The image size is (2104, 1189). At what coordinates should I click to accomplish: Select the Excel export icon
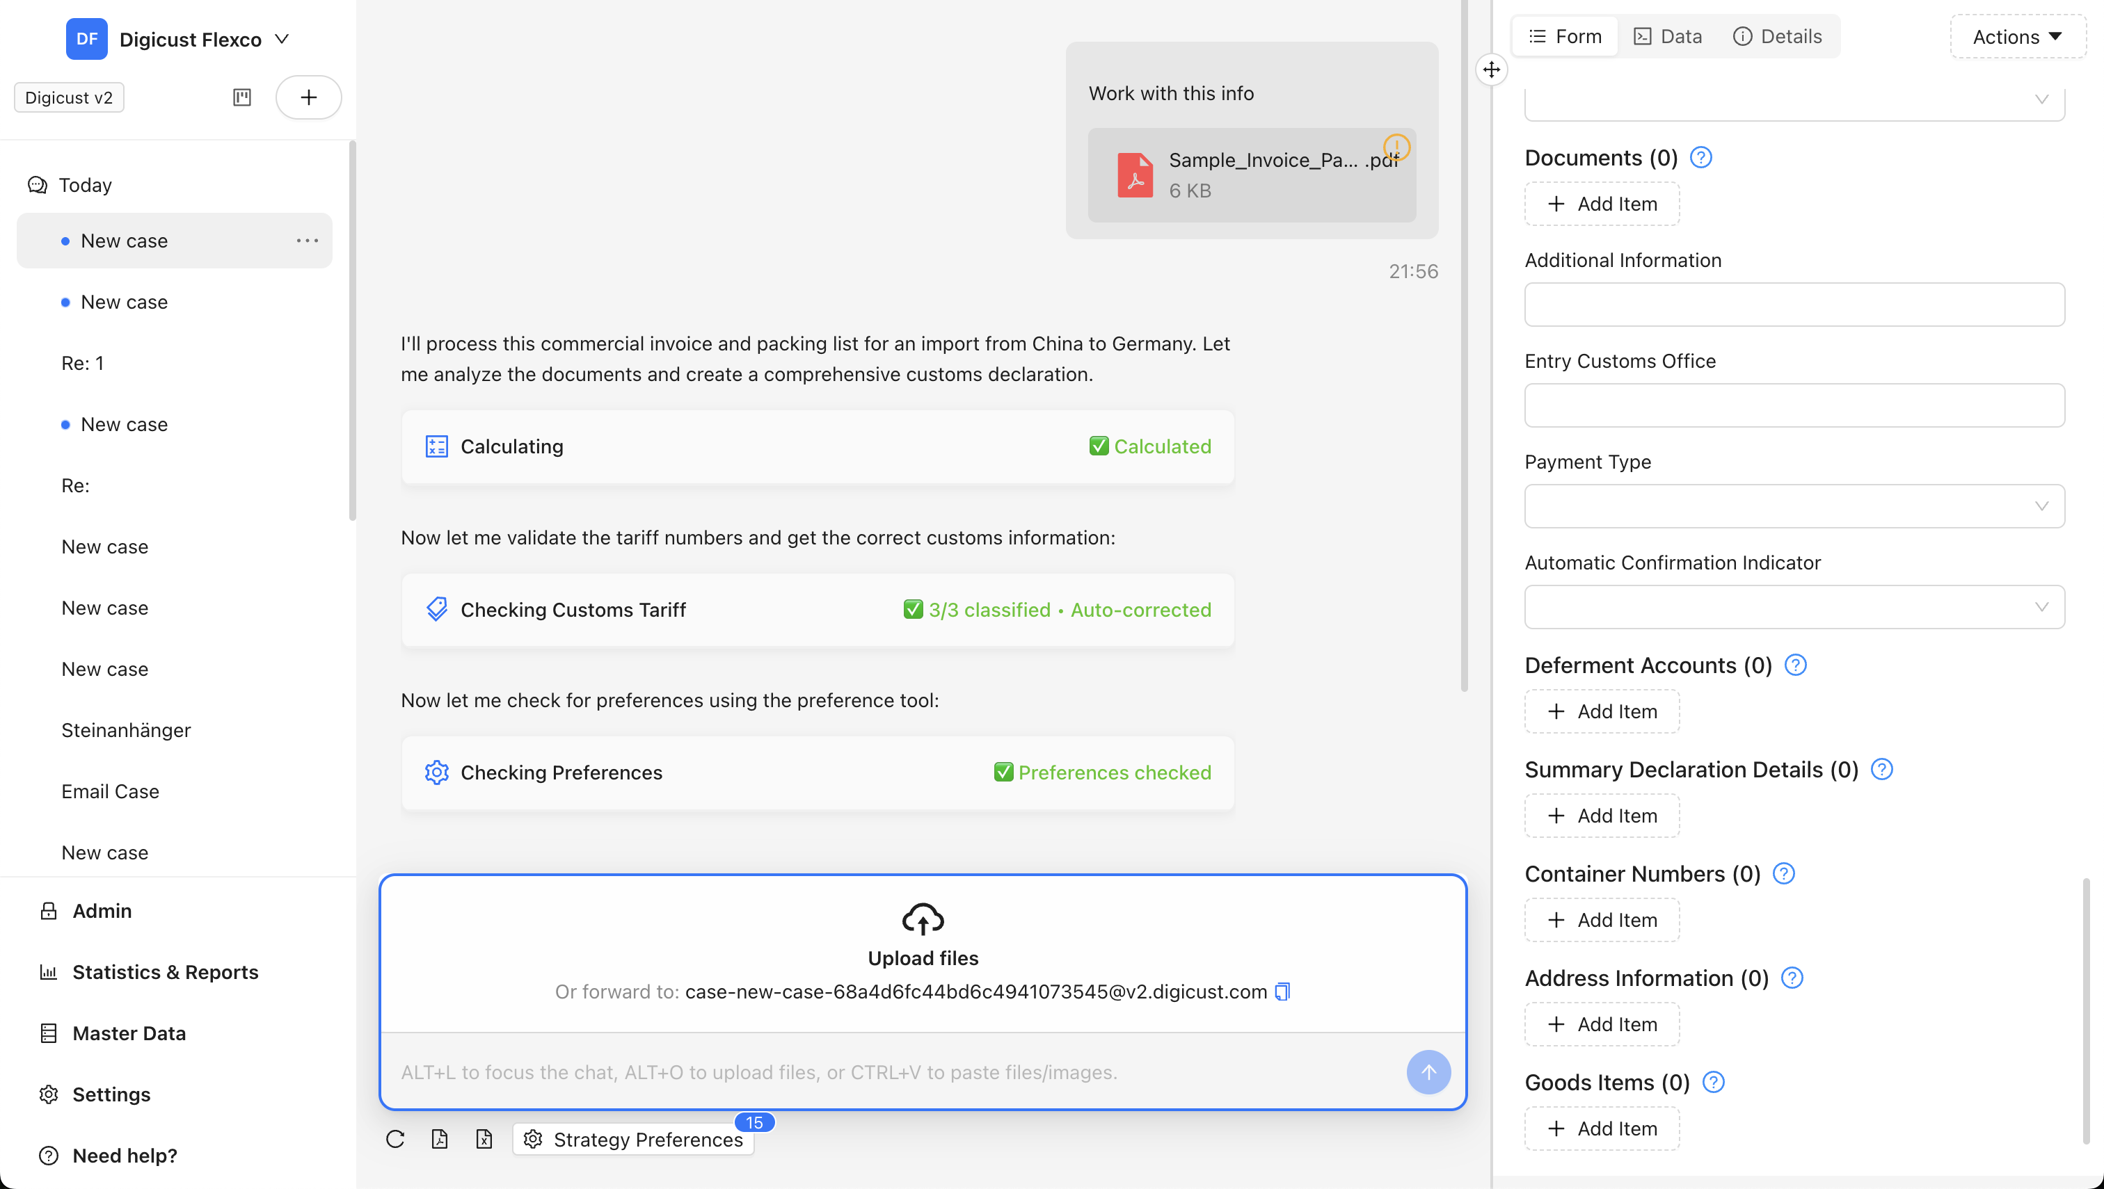tap(484, 1139)
